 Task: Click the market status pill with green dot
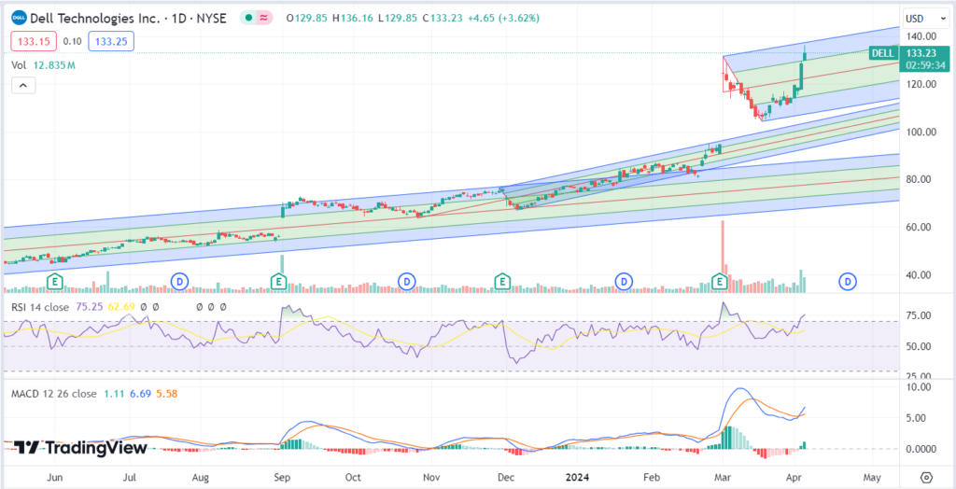pyautogui.click(x=256, y=18)
